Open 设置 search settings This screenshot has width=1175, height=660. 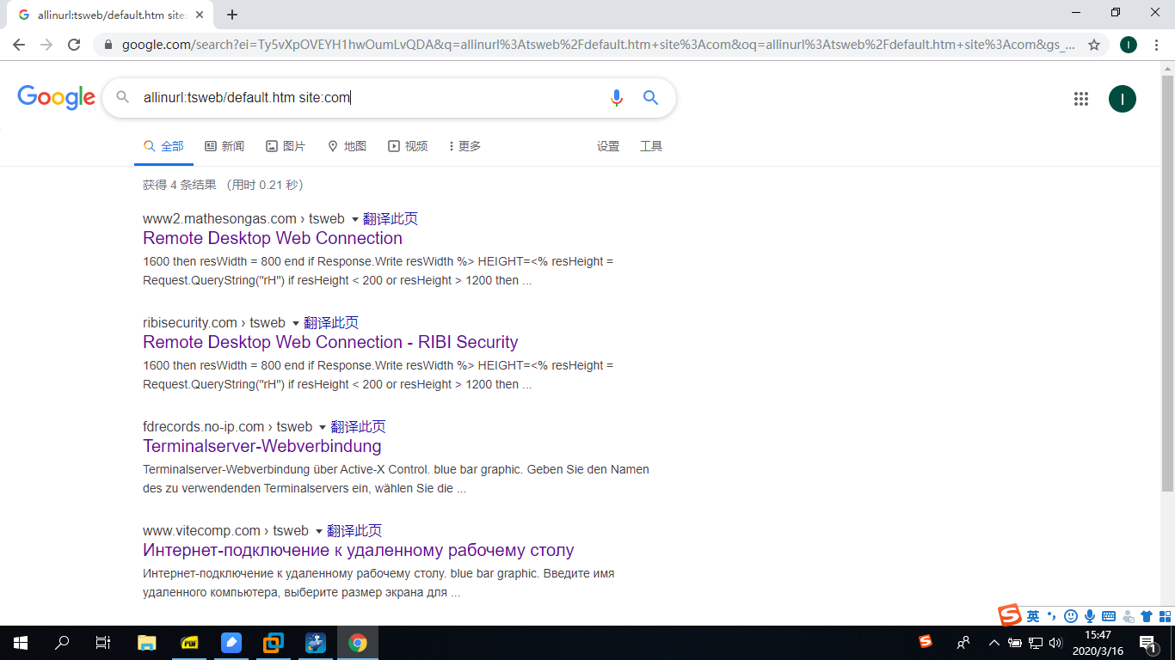[608, 146]
